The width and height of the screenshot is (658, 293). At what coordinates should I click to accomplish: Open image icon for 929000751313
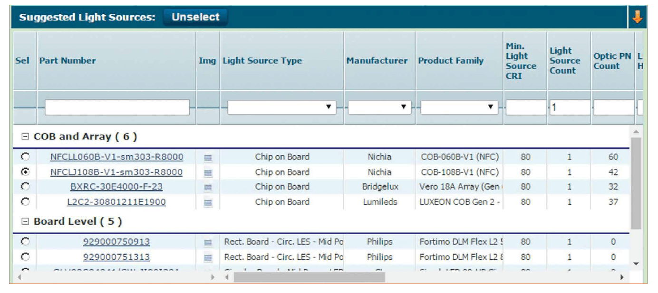point(208,257)
